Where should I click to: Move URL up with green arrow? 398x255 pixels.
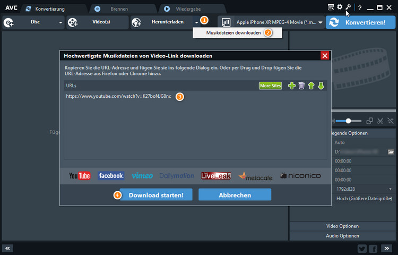pyautogui.click(x=311, y=86)
